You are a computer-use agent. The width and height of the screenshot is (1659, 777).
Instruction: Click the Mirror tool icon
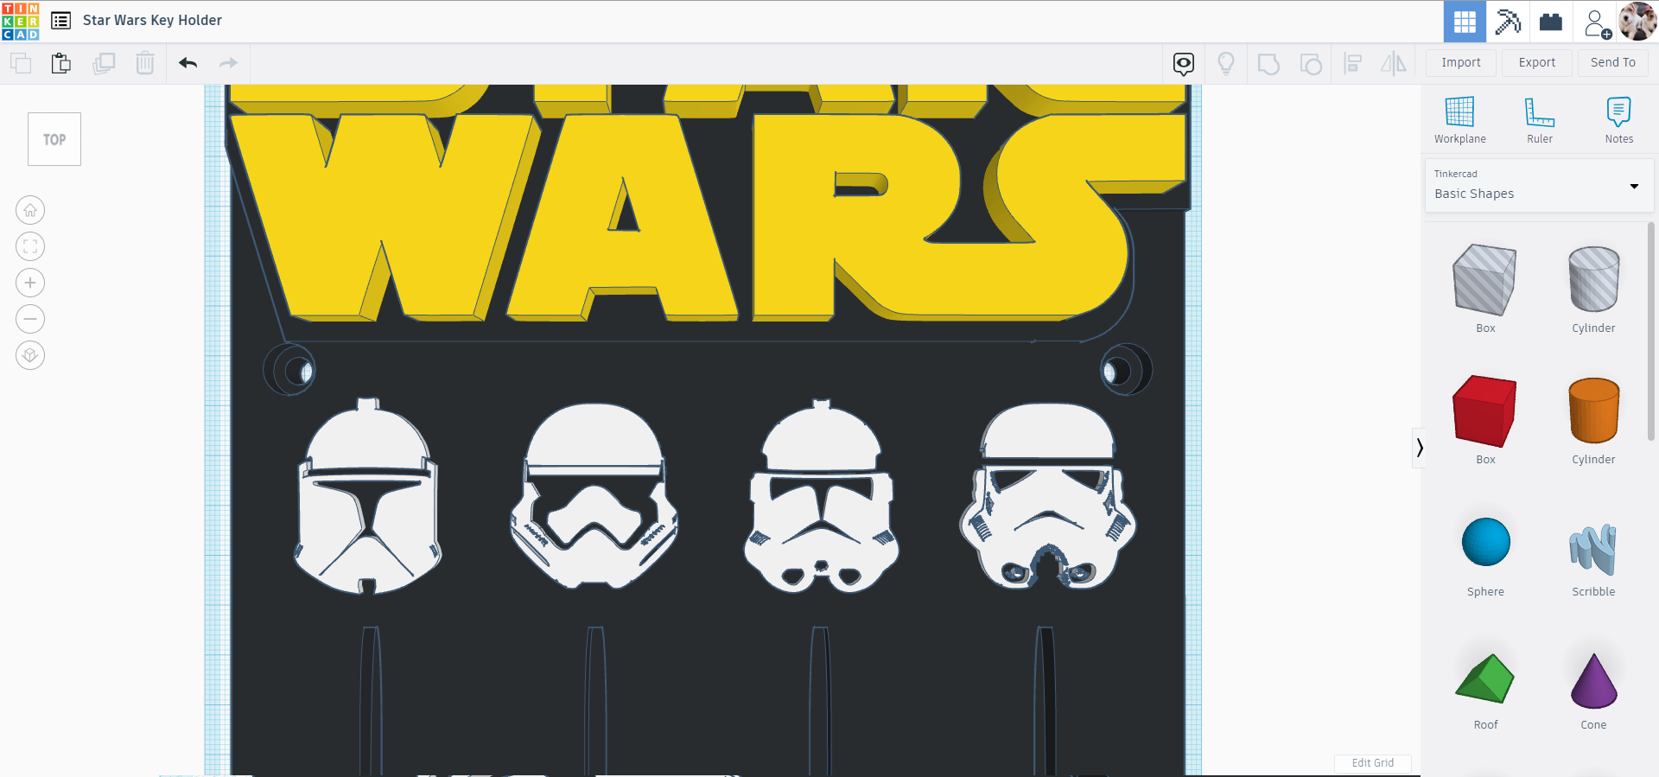click(1394, 63)
